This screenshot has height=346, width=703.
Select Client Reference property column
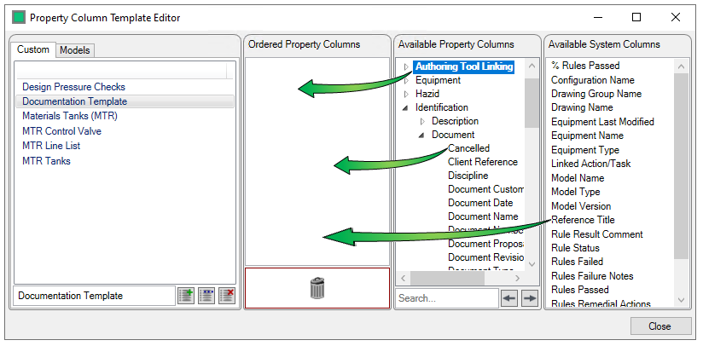[x=482, y=162]
